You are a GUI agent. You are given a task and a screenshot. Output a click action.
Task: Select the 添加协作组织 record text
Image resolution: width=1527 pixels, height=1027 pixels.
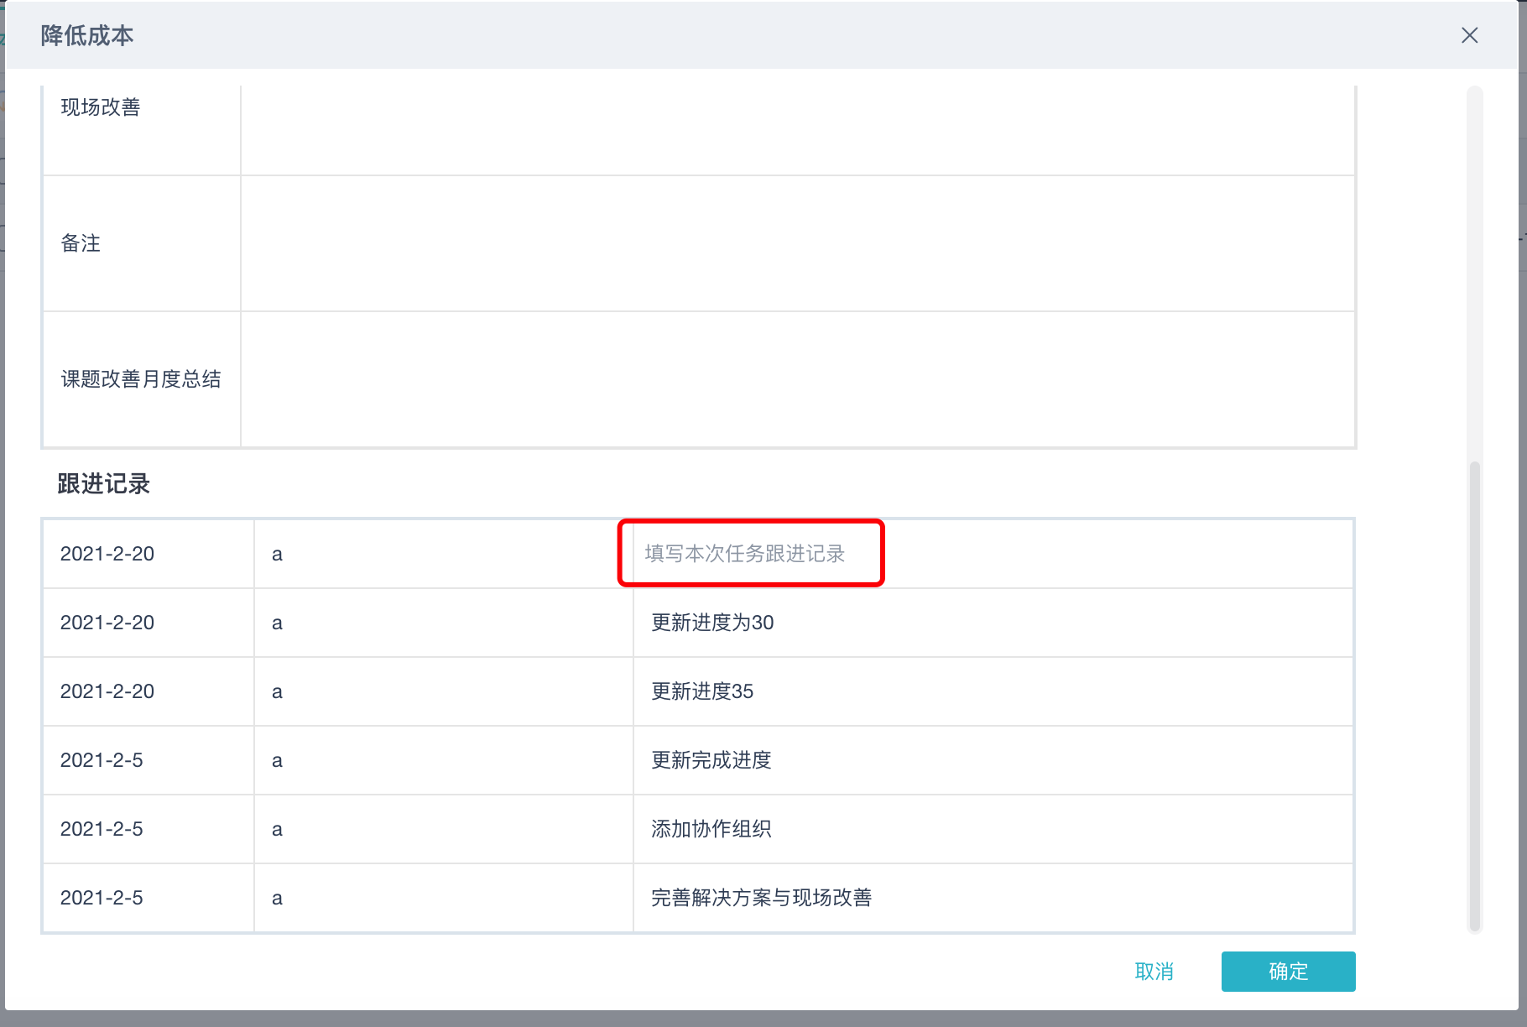[x=711, y=829]
